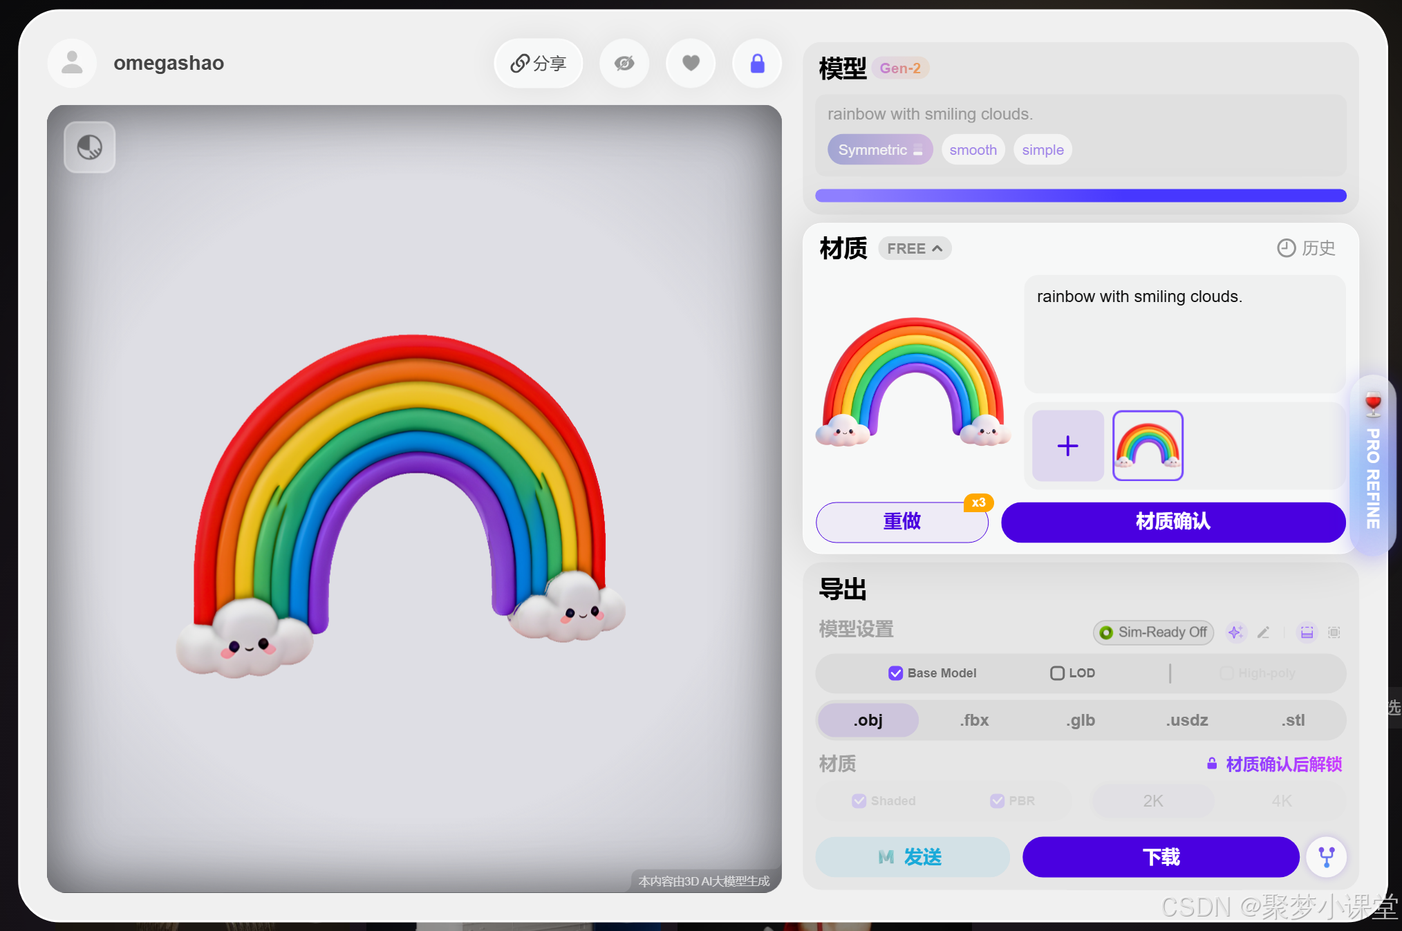
Task: Click the view mode icon in viewport
Action: pos(90,147)
